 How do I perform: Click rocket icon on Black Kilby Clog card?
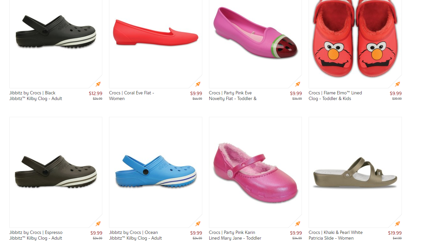(x=98, y=84)
